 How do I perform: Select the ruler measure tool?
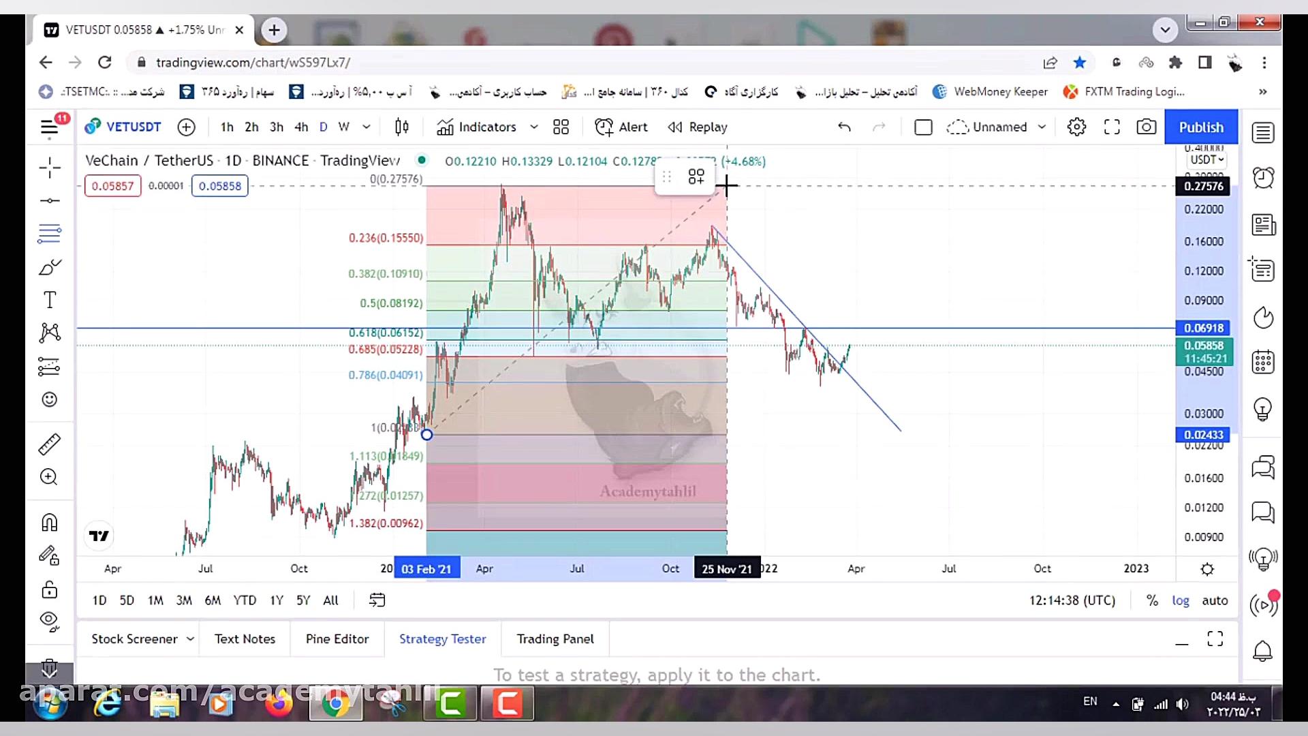coord(50,444)
